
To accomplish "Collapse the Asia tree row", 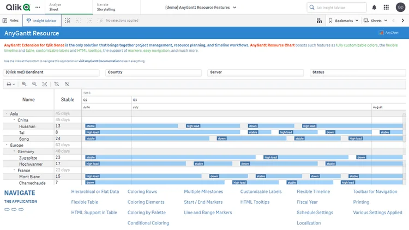I will point(7,113).
